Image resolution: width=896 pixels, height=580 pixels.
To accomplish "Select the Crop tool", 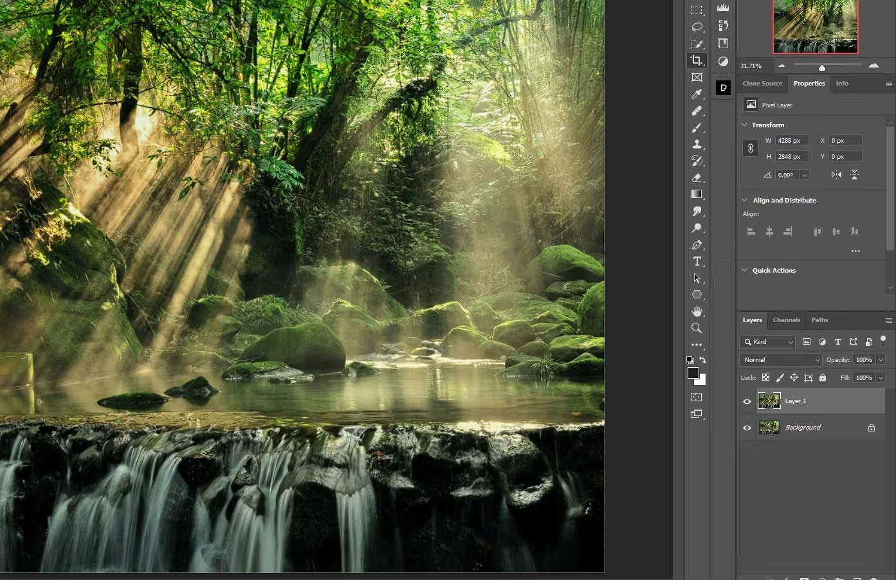I will pyautogui.click(x=697, y=60).
